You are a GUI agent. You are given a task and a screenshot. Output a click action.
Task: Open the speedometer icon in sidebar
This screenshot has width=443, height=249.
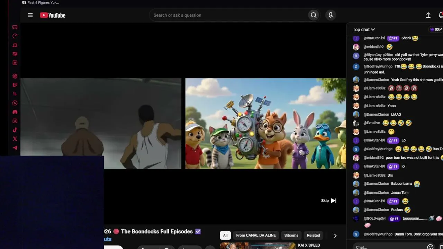(x=15, y=36)
